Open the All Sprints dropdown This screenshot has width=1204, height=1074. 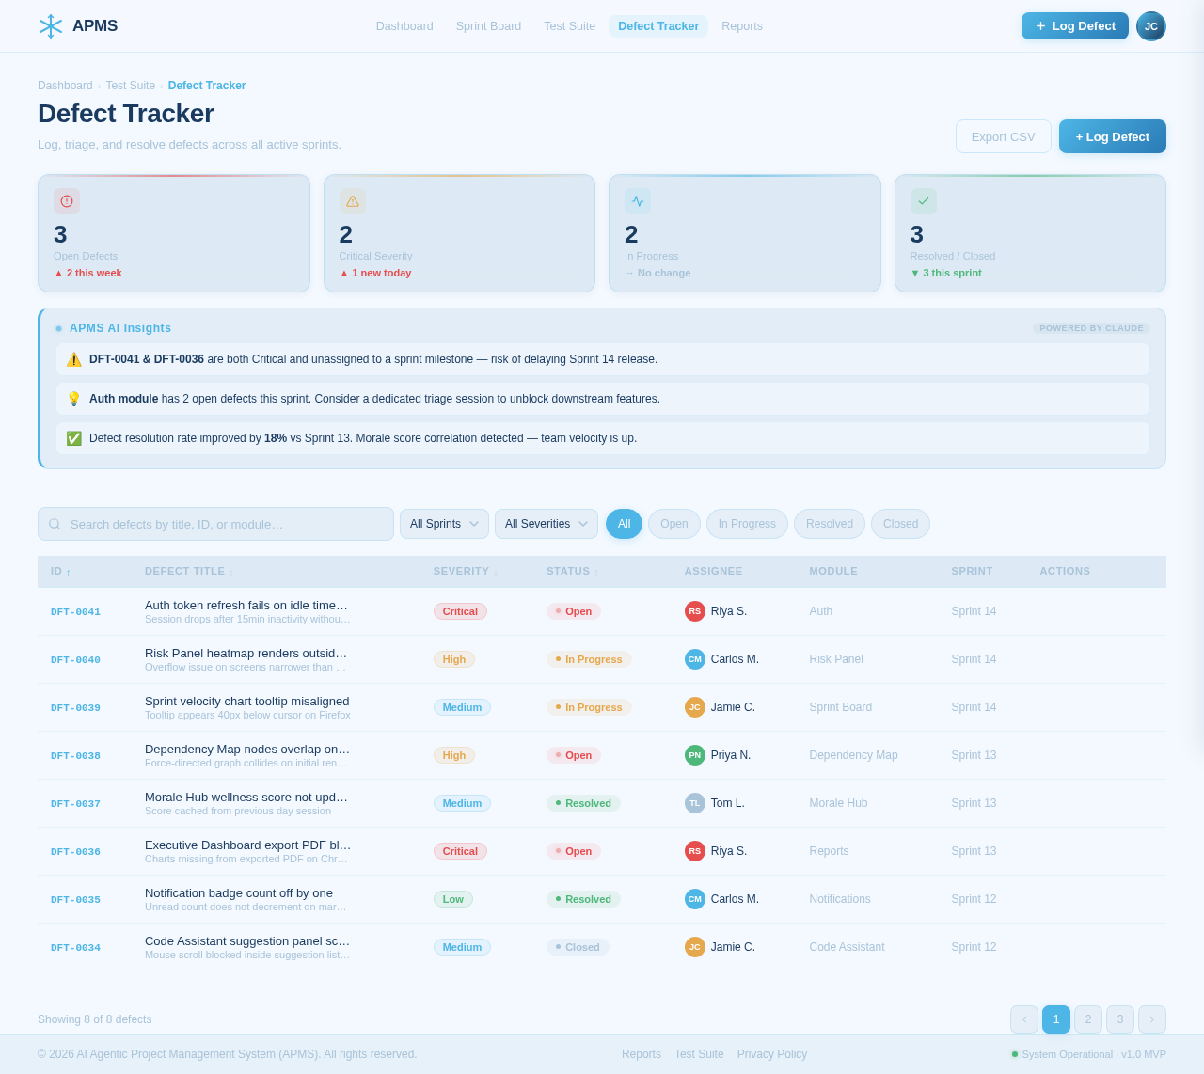444,524
